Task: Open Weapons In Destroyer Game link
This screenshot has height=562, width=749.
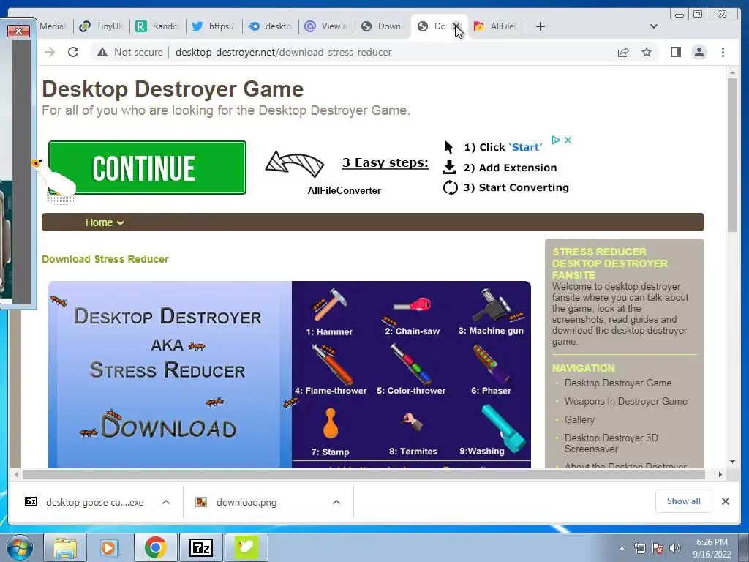Action: 626,401
